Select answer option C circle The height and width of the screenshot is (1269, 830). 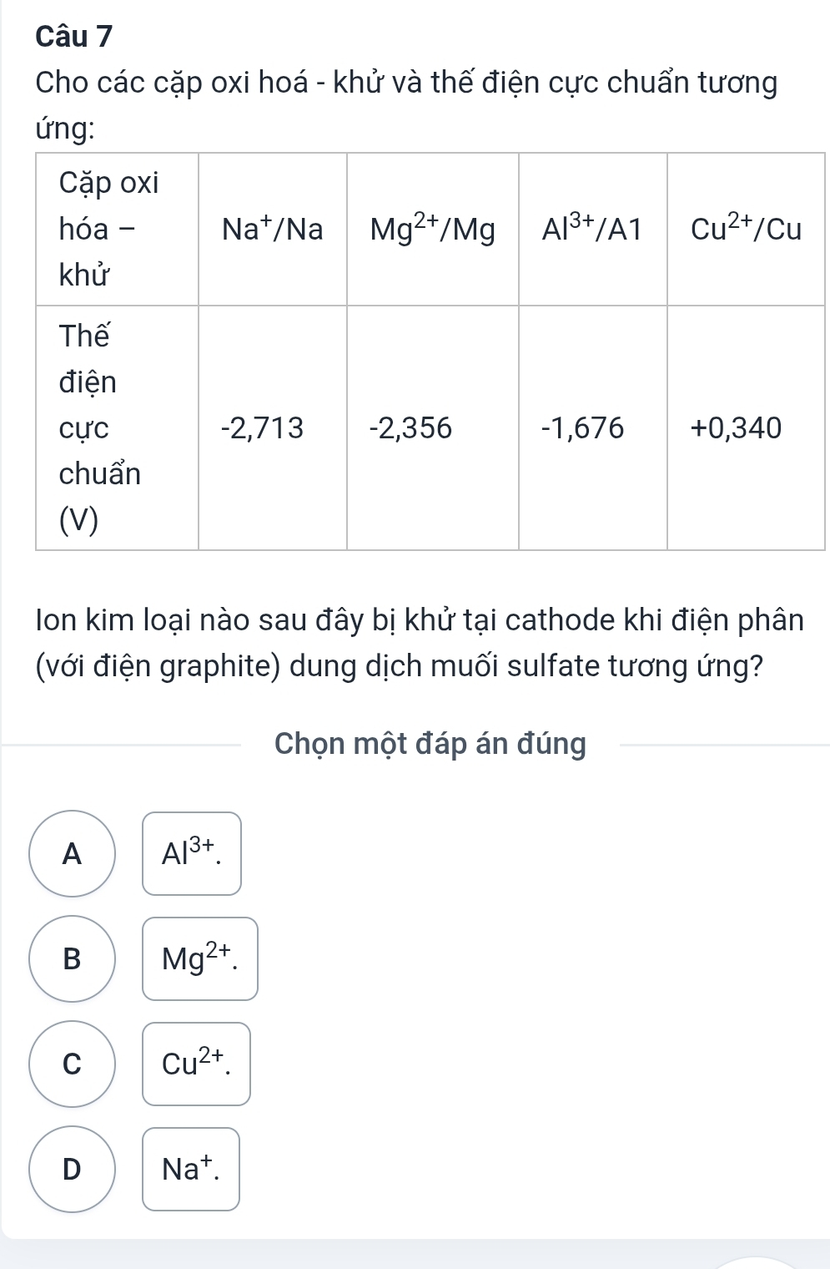tap(73, 1064)
